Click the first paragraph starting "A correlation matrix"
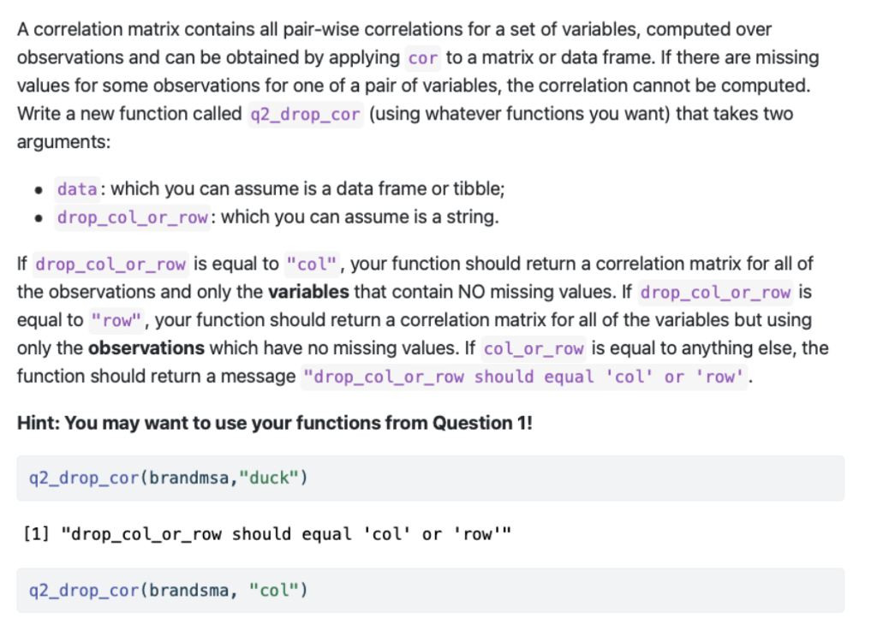The height and width of the screenshot is (630, 877). (418, 86)
